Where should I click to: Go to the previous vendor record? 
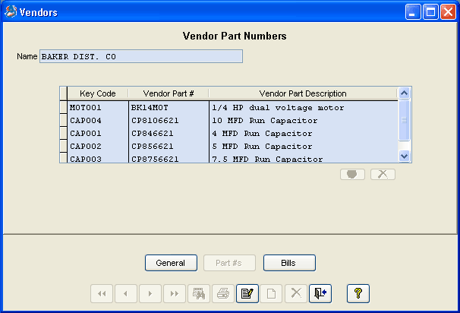click(126, 293)
